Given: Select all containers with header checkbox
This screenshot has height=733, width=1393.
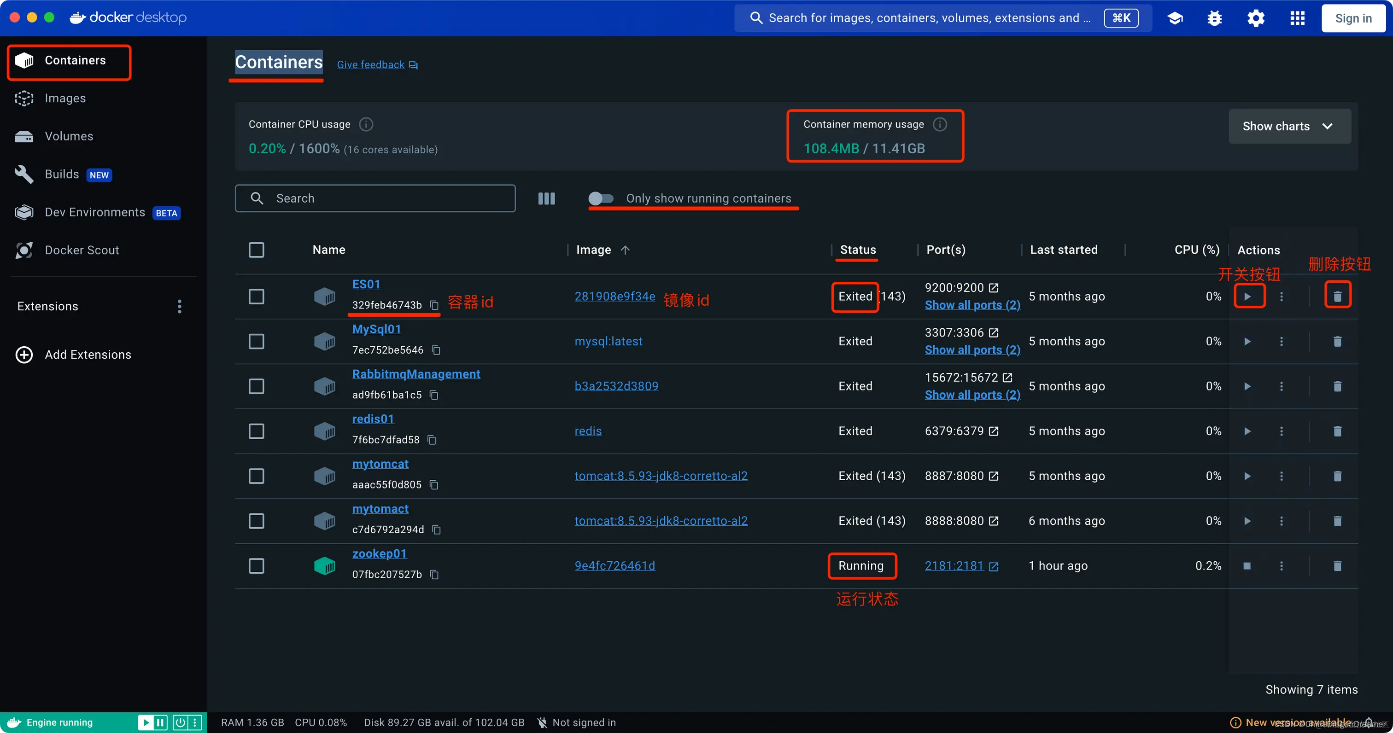Looking at the screenshot, I should [256, 250].
